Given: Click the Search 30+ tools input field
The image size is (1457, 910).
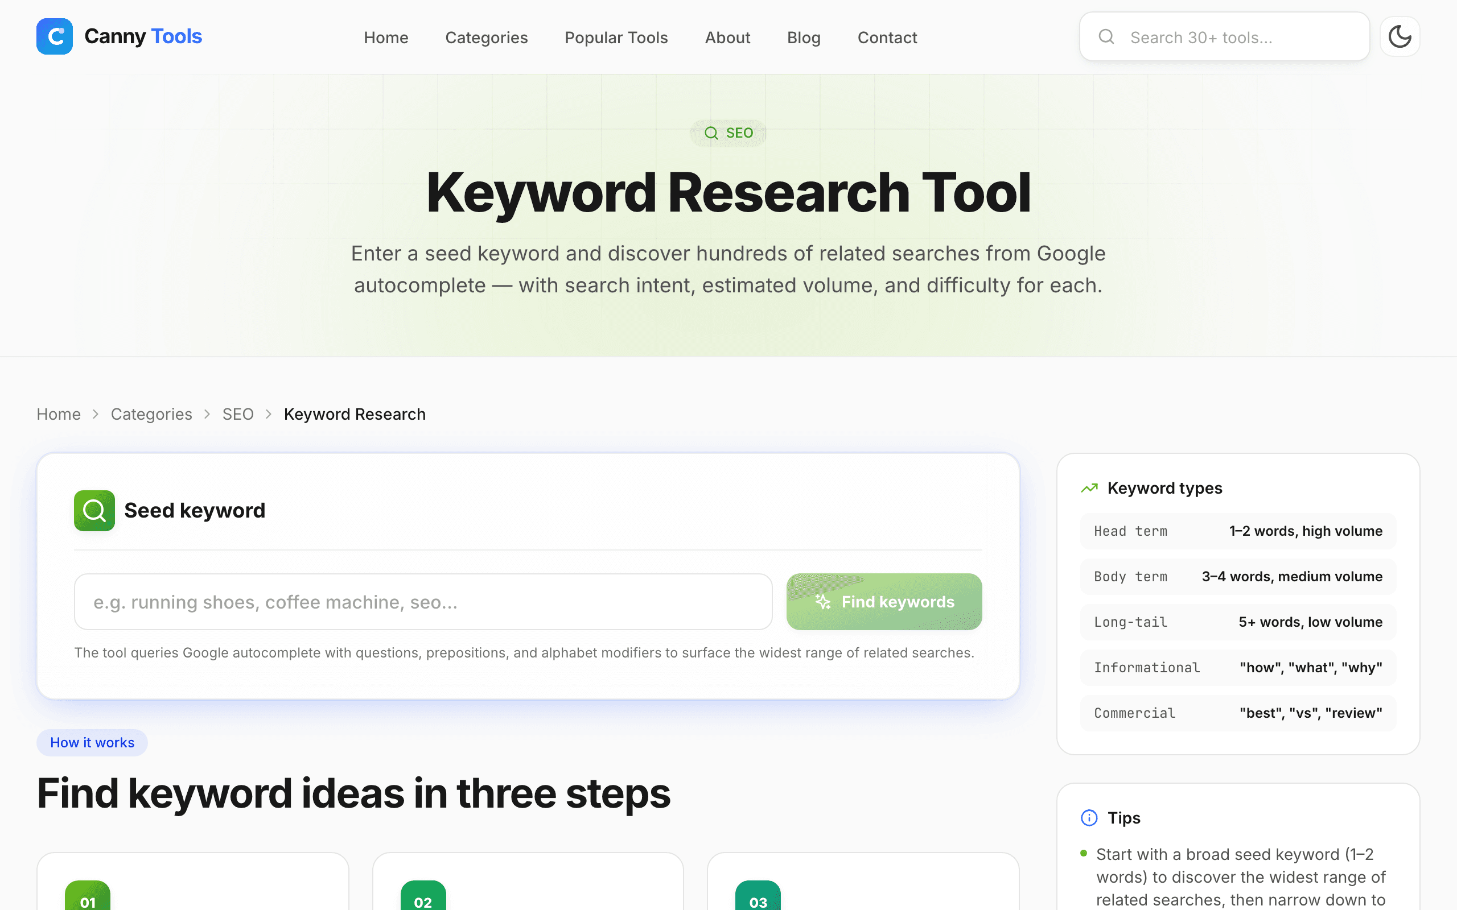Looking at the screenshot, I should (x=1224, y=37).
